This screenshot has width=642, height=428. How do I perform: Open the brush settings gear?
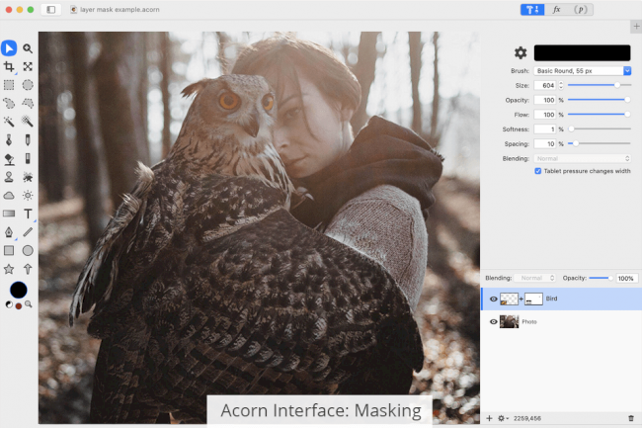point(521,52)
